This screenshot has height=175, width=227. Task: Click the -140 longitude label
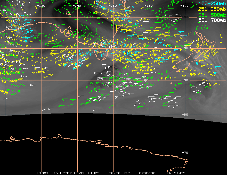pyautogui.click(x=77, y=5)
